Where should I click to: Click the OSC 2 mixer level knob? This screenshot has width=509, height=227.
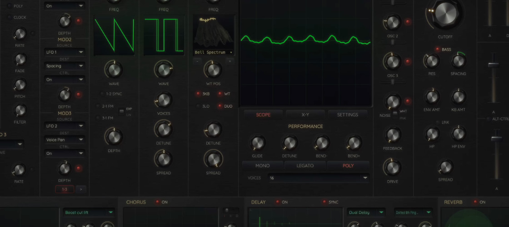tap(393, 22)
